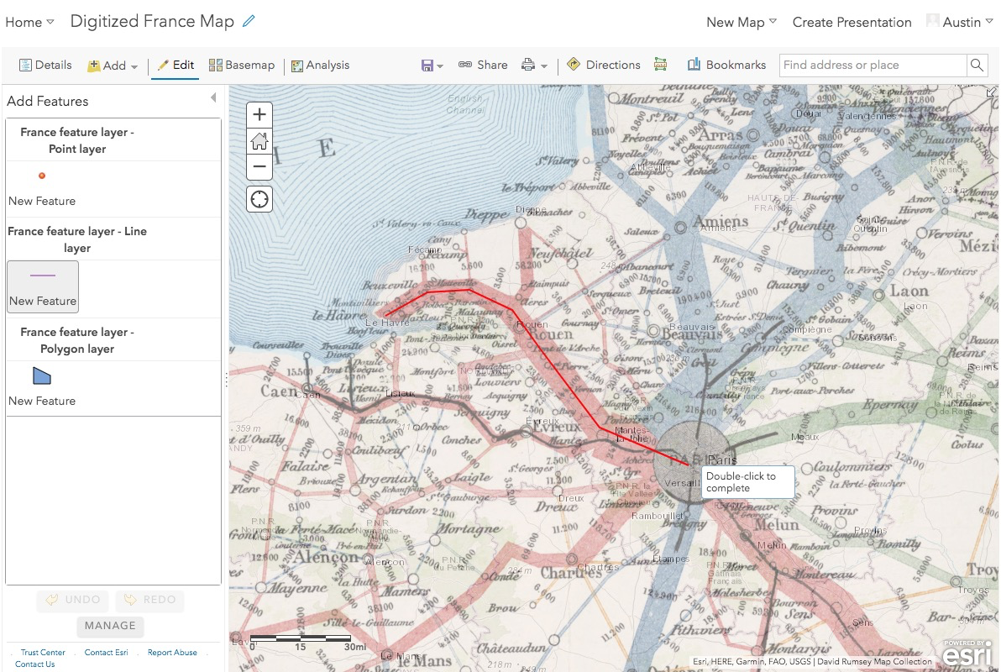Click the find my location button
The height and width of the screenshot is (672, 1001).
(x=259, y=199)
